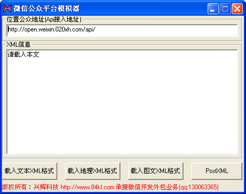
Task: Minimize the 微信公众平台模拟器 window
Action: (x=213, y=8)
